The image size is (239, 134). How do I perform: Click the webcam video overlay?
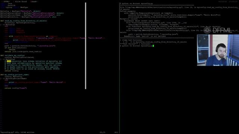click(x=218, y=50)
